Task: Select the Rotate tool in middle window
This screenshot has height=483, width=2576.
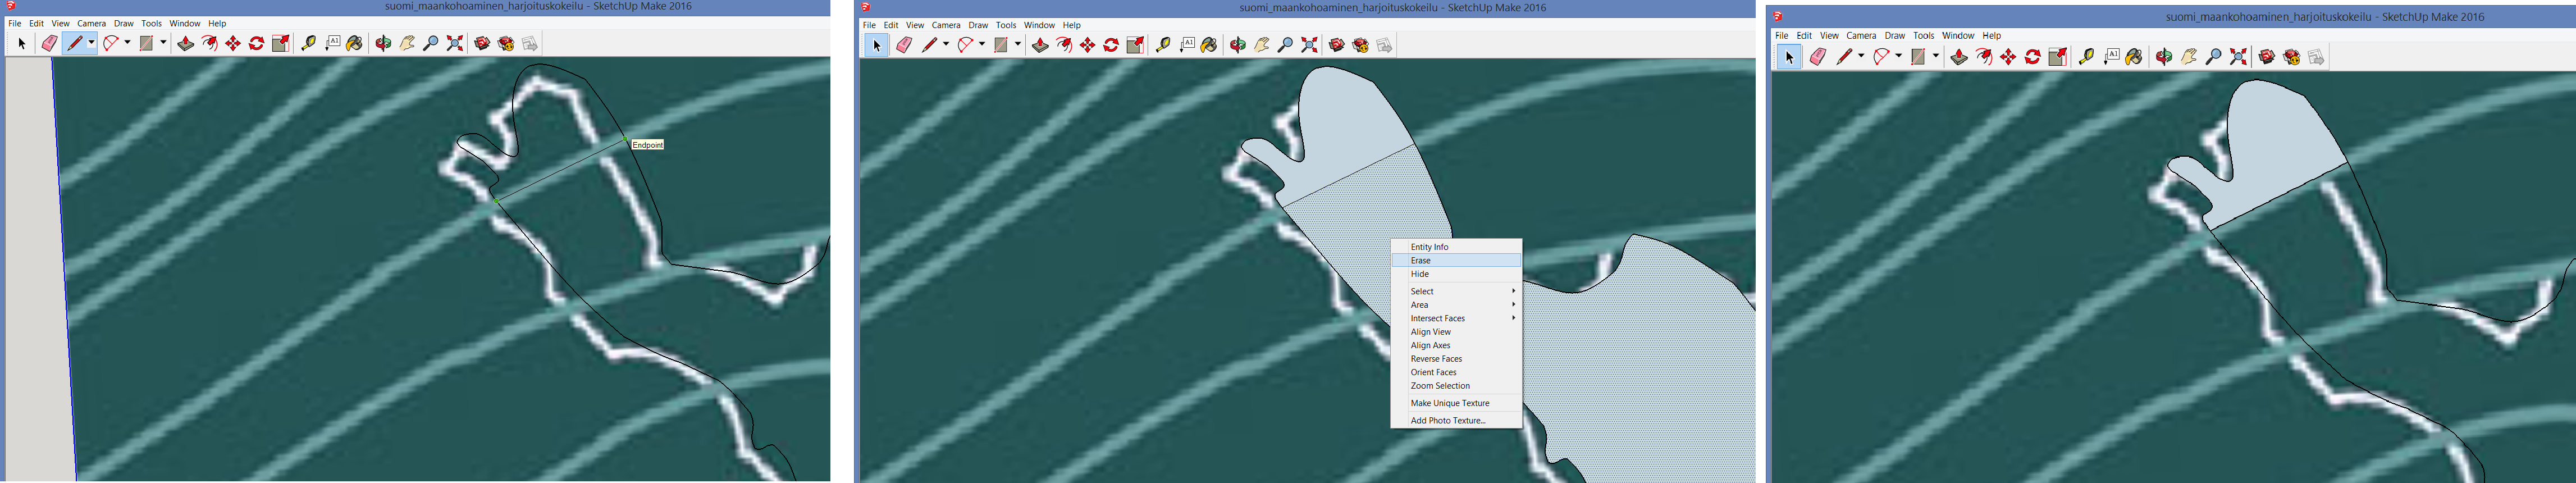Action: click(x=1111, y=45)
